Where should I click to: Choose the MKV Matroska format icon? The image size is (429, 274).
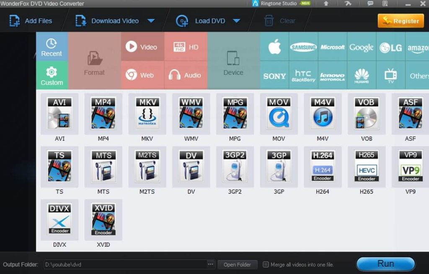pyautogui.click(x=147, y=114)
